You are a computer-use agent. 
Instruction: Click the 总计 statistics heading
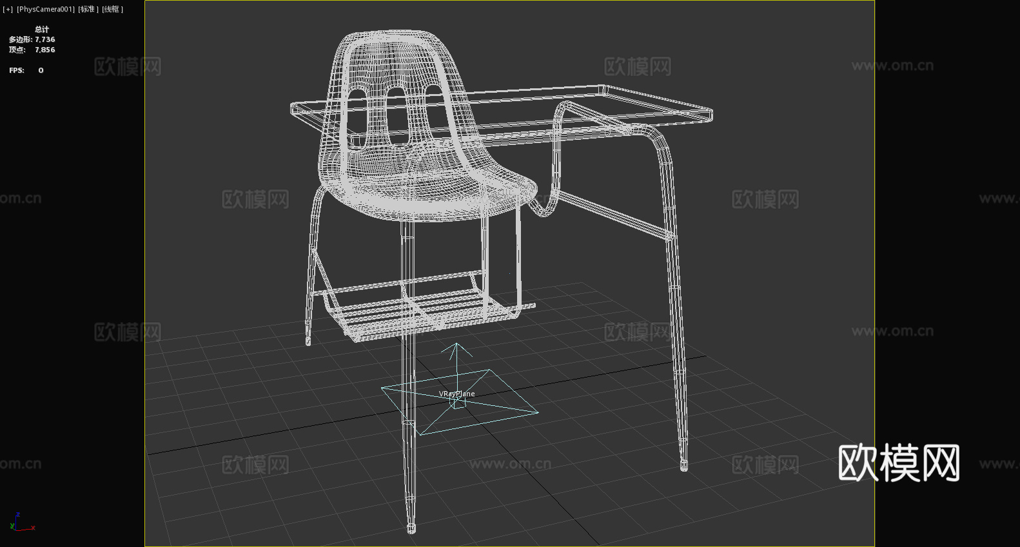(42, 29)
